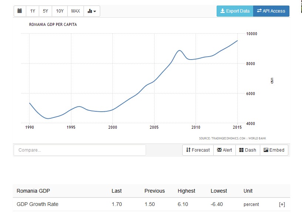Expand the GDP Growth Rate row
Screen dimensions: 302x213
point(282,204)
